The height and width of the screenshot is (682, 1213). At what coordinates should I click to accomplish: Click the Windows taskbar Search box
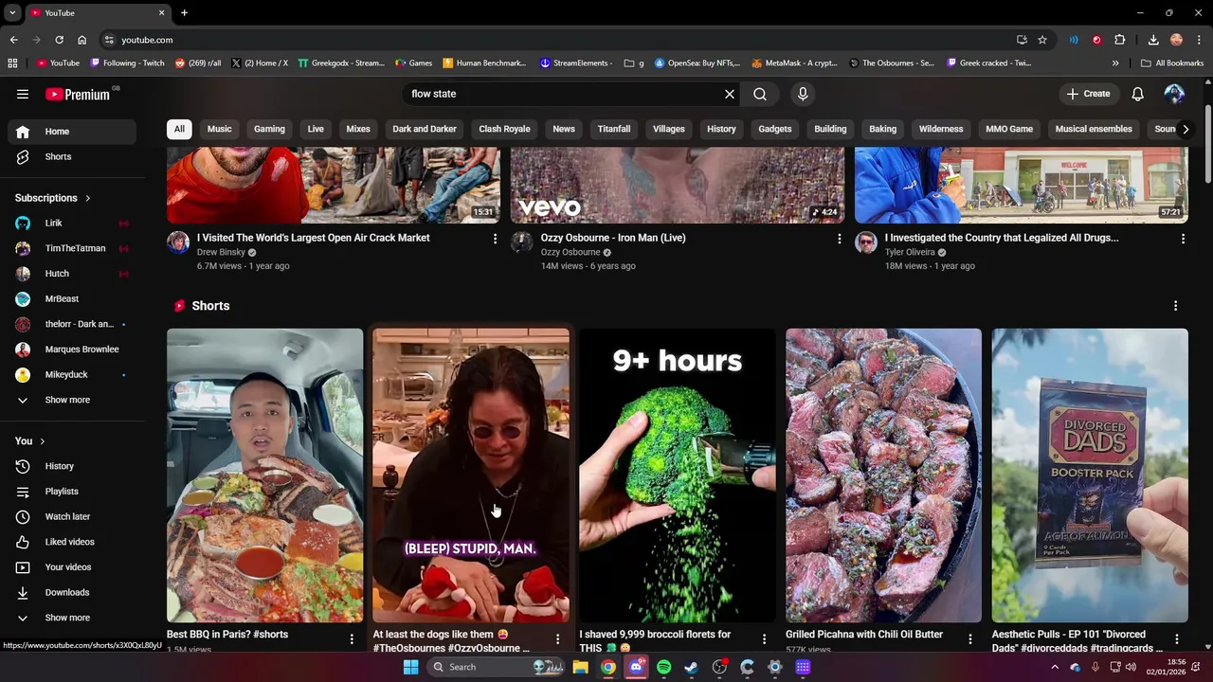coord(497,667)
